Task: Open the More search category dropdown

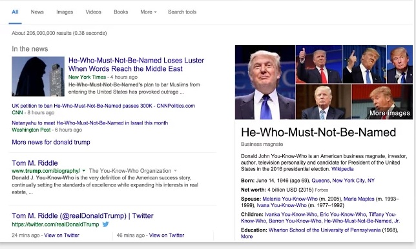Action: click(149, 12)
